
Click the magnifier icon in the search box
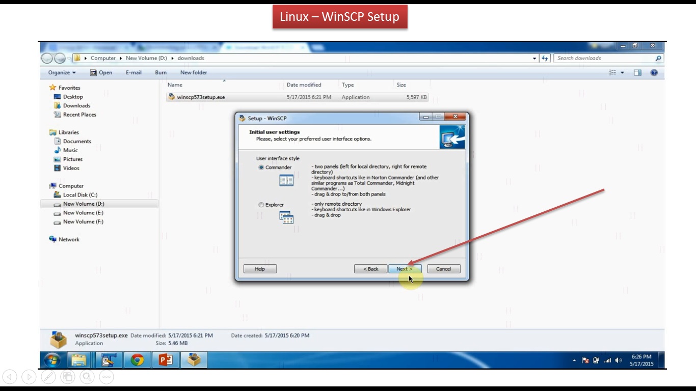[658, 58]
